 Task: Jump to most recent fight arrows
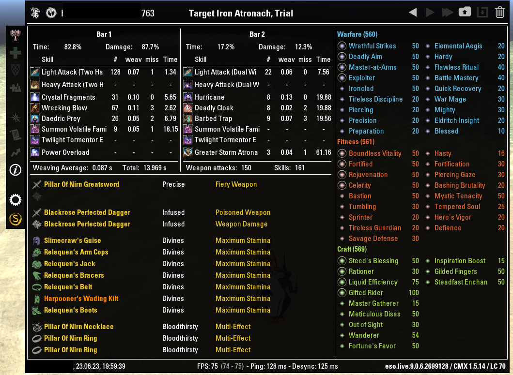tap(447, 13)
